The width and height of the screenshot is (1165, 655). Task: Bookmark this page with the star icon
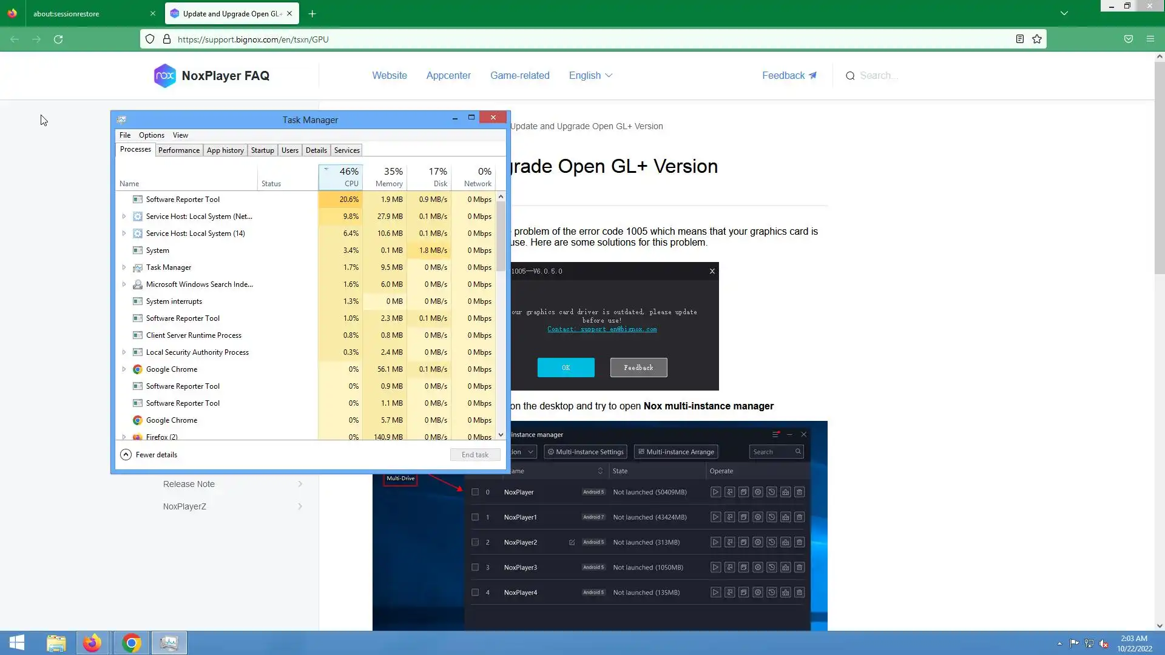click(1037, 39)
